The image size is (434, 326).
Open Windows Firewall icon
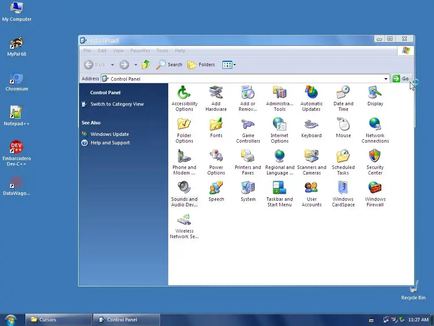pos(375,194)
